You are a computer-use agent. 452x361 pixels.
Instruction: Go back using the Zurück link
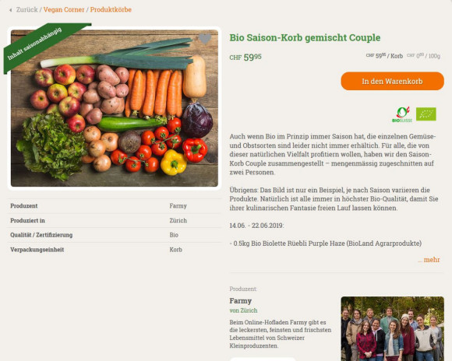pos(26,9)
